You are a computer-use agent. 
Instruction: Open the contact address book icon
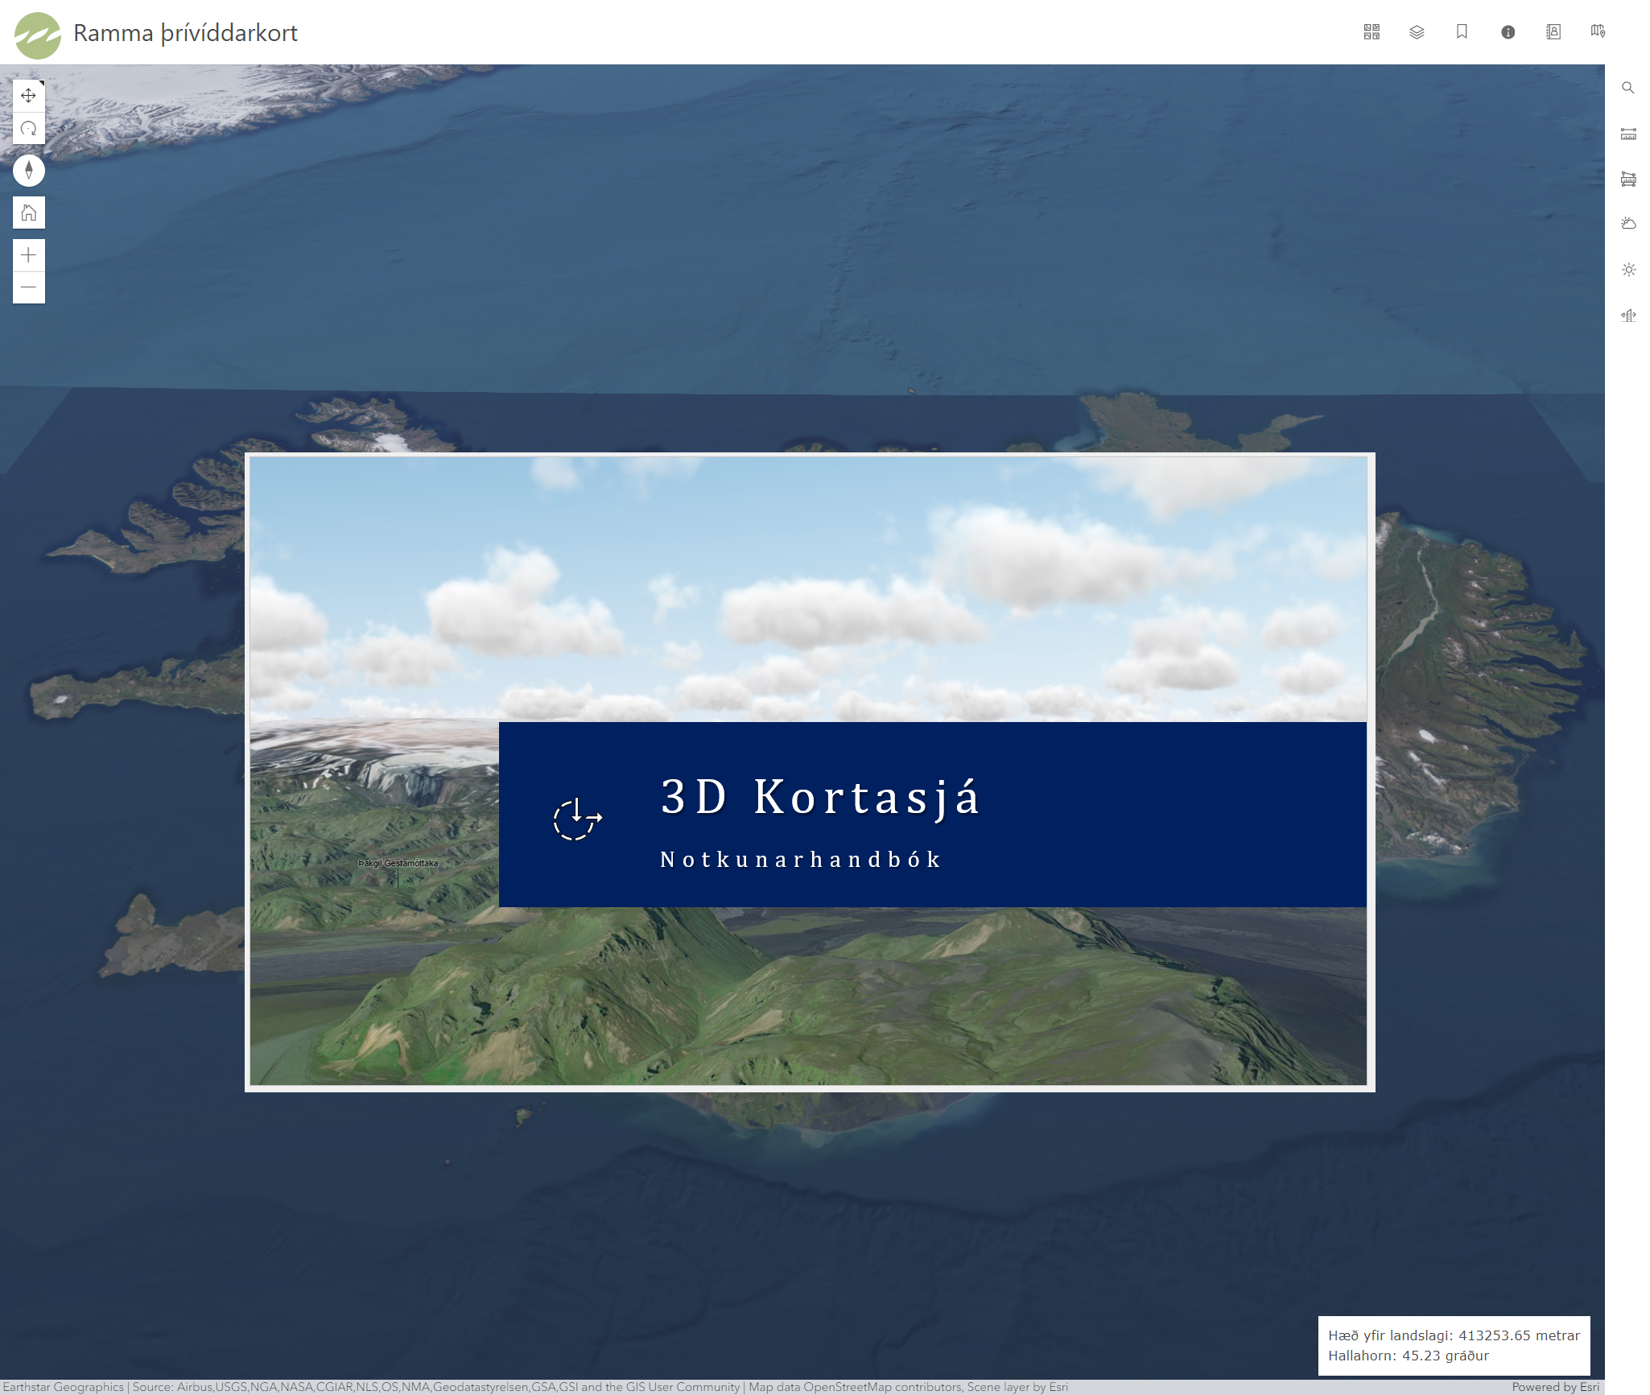click(1553, 32)
